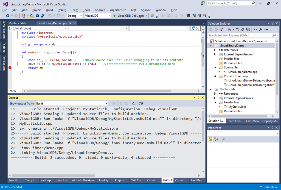Change the editor zoom from 100%
Screen dimensions: 281x190
pos(15,91)
